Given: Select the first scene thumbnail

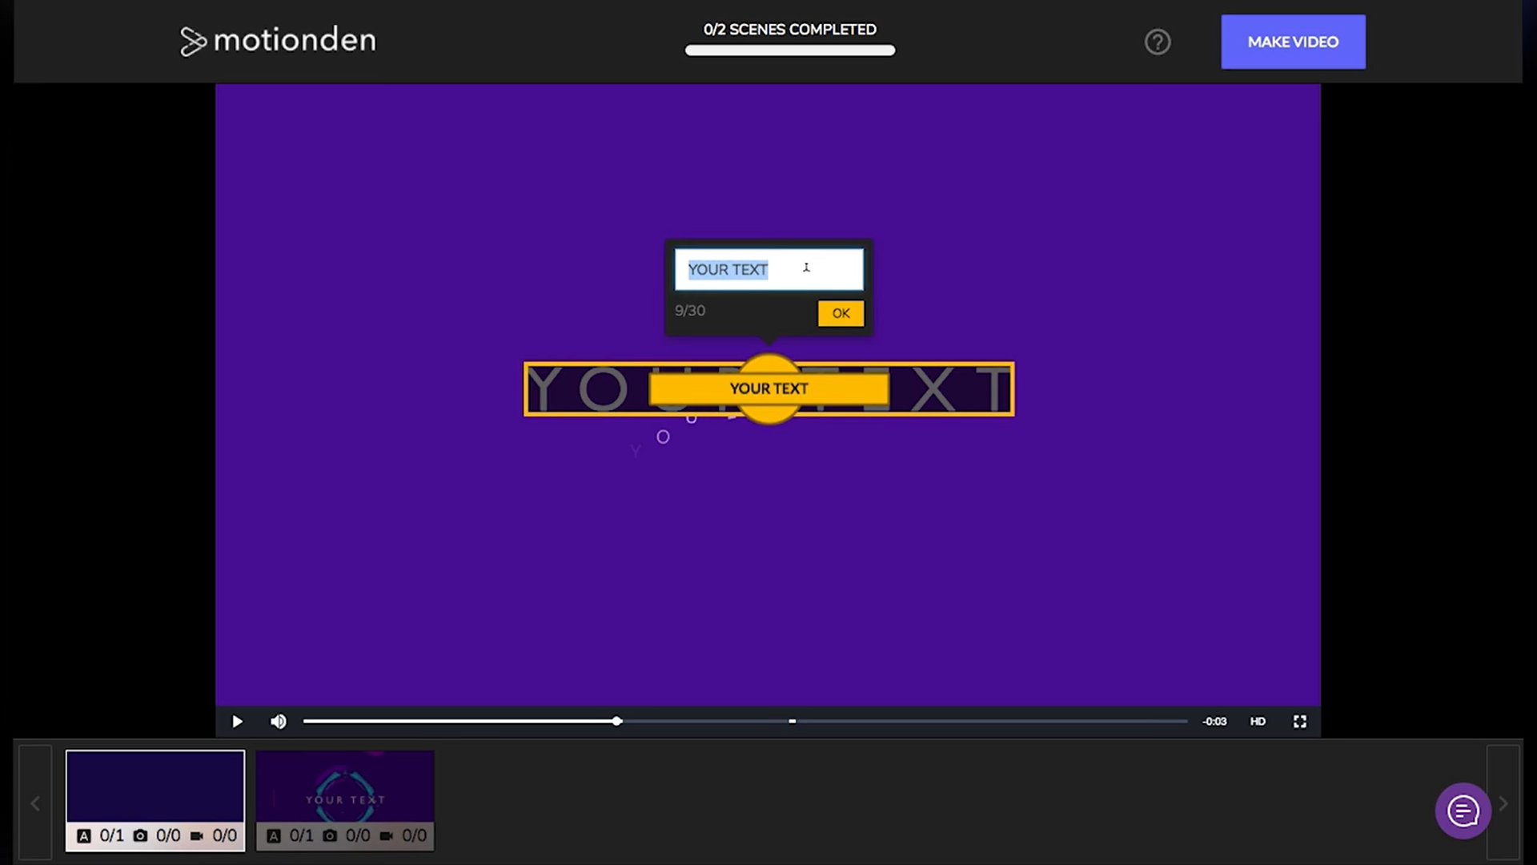Looking at the screenshot, I should tap(155, 787).
